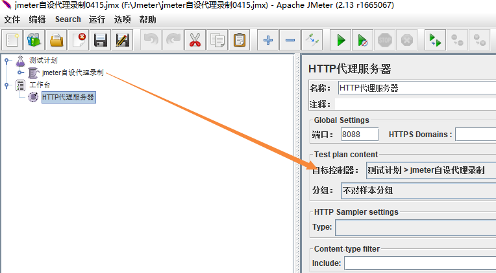Save the test plan with floppy icon

click(100, 40)
